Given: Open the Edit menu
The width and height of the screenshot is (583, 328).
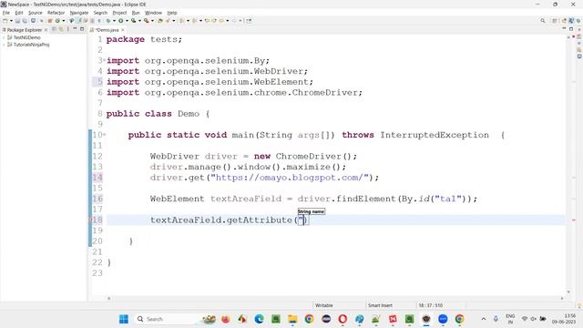Looking at the screenshot, I should tap(19, 13).
